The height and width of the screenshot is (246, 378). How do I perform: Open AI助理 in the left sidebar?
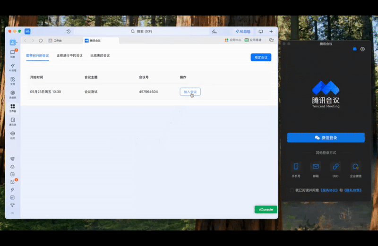pyautogui.click(x=13, y=68)
